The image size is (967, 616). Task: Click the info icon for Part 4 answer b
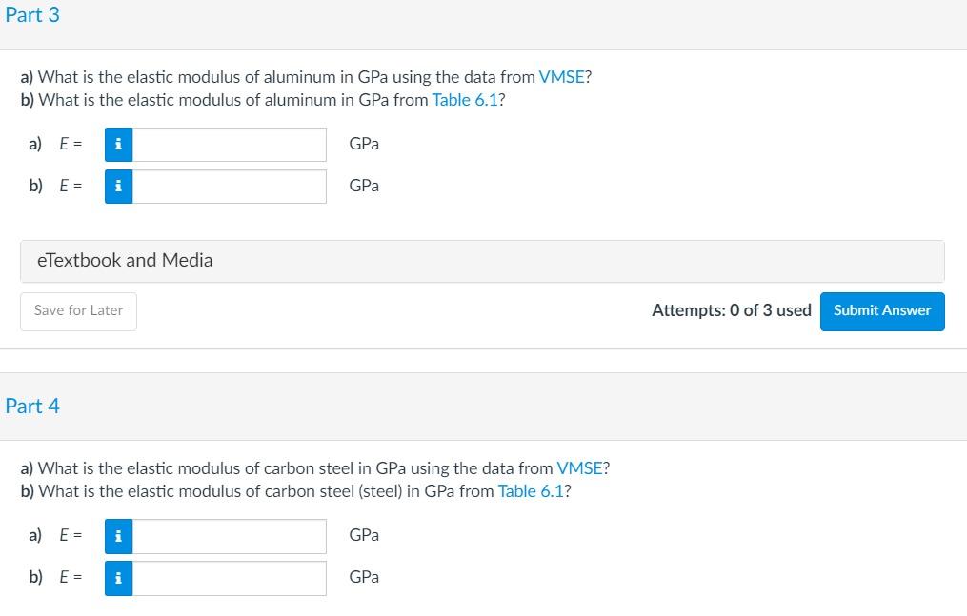118,578
